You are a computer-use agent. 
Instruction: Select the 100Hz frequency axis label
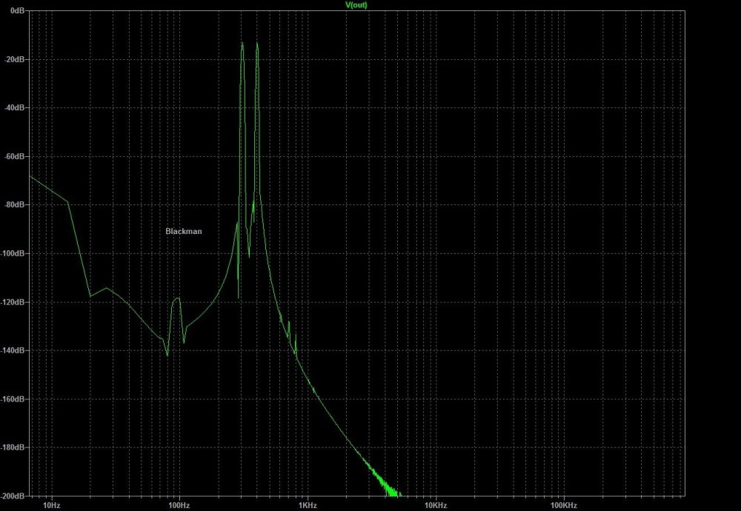point(179,505)
